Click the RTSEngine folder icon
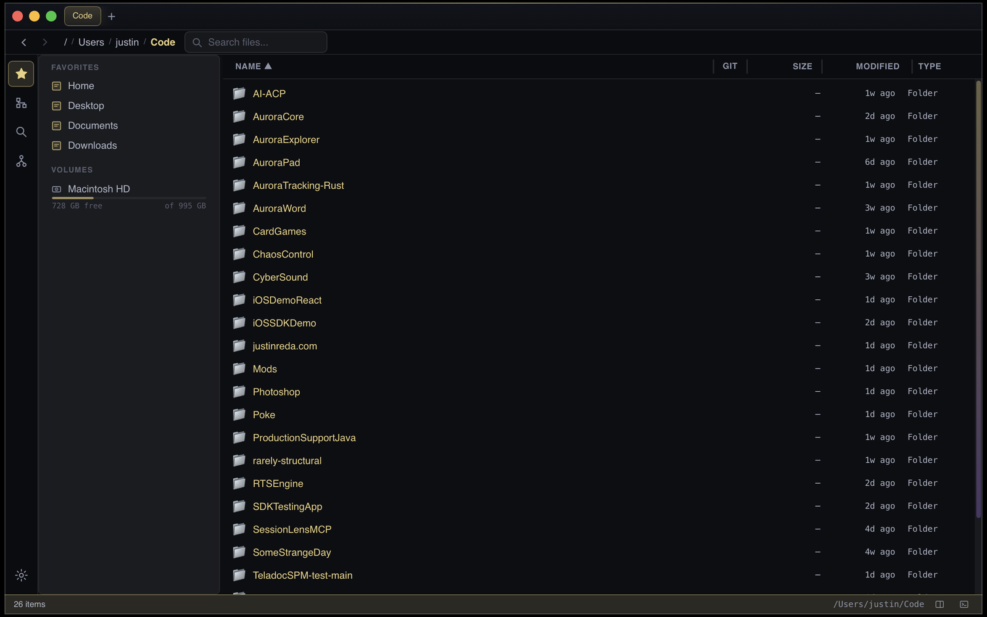The height and width of the screenshot is (617, 987). click(239, 483)
